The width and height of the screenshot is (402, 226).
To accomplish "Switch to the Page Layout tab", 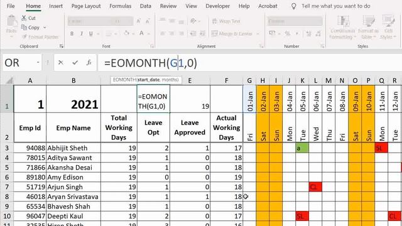I will click(86, 6).
